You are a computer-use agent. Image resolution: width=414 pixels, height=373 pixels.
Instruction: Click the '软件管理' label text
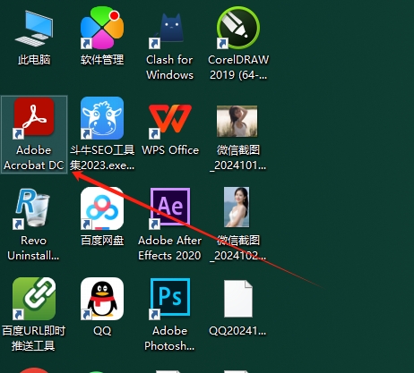[x=102, y=60]
